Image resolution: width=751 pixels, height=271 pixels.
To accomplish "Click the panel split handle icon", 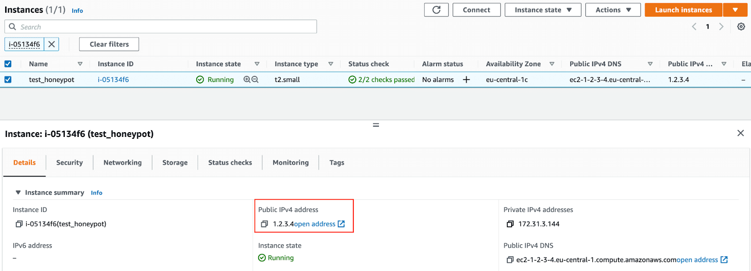I will pos(376,125).
